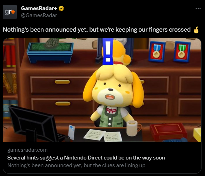Click the crossed fingers emoji

click(196, 30)
